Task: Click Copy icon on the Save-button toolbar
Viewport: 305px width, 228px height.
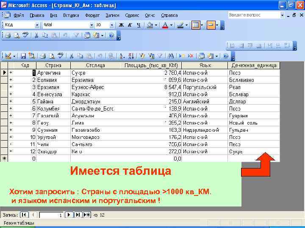Action: pyautogui.click(x=80, y=56)
